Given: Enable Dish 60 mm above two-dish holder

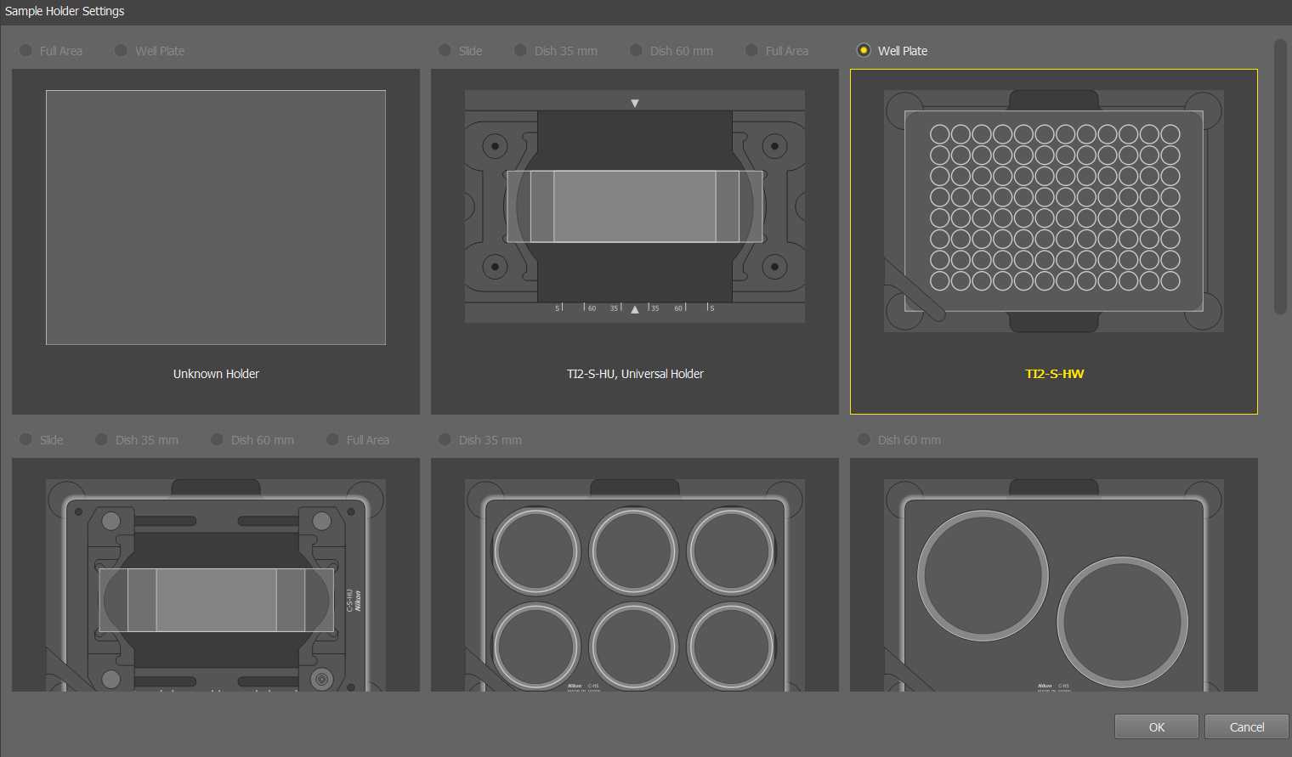Looking at the screenshot, I should coord(864,440).
